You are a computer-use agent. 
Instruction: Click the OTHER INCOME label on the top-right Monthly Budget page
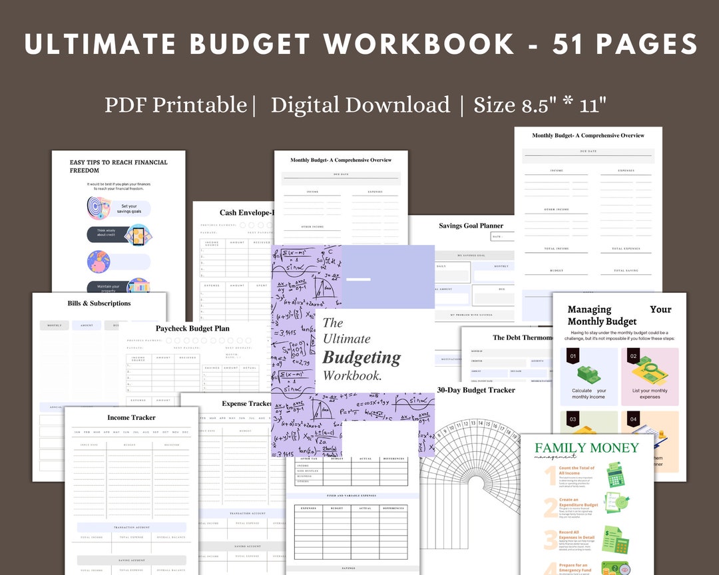556,209
